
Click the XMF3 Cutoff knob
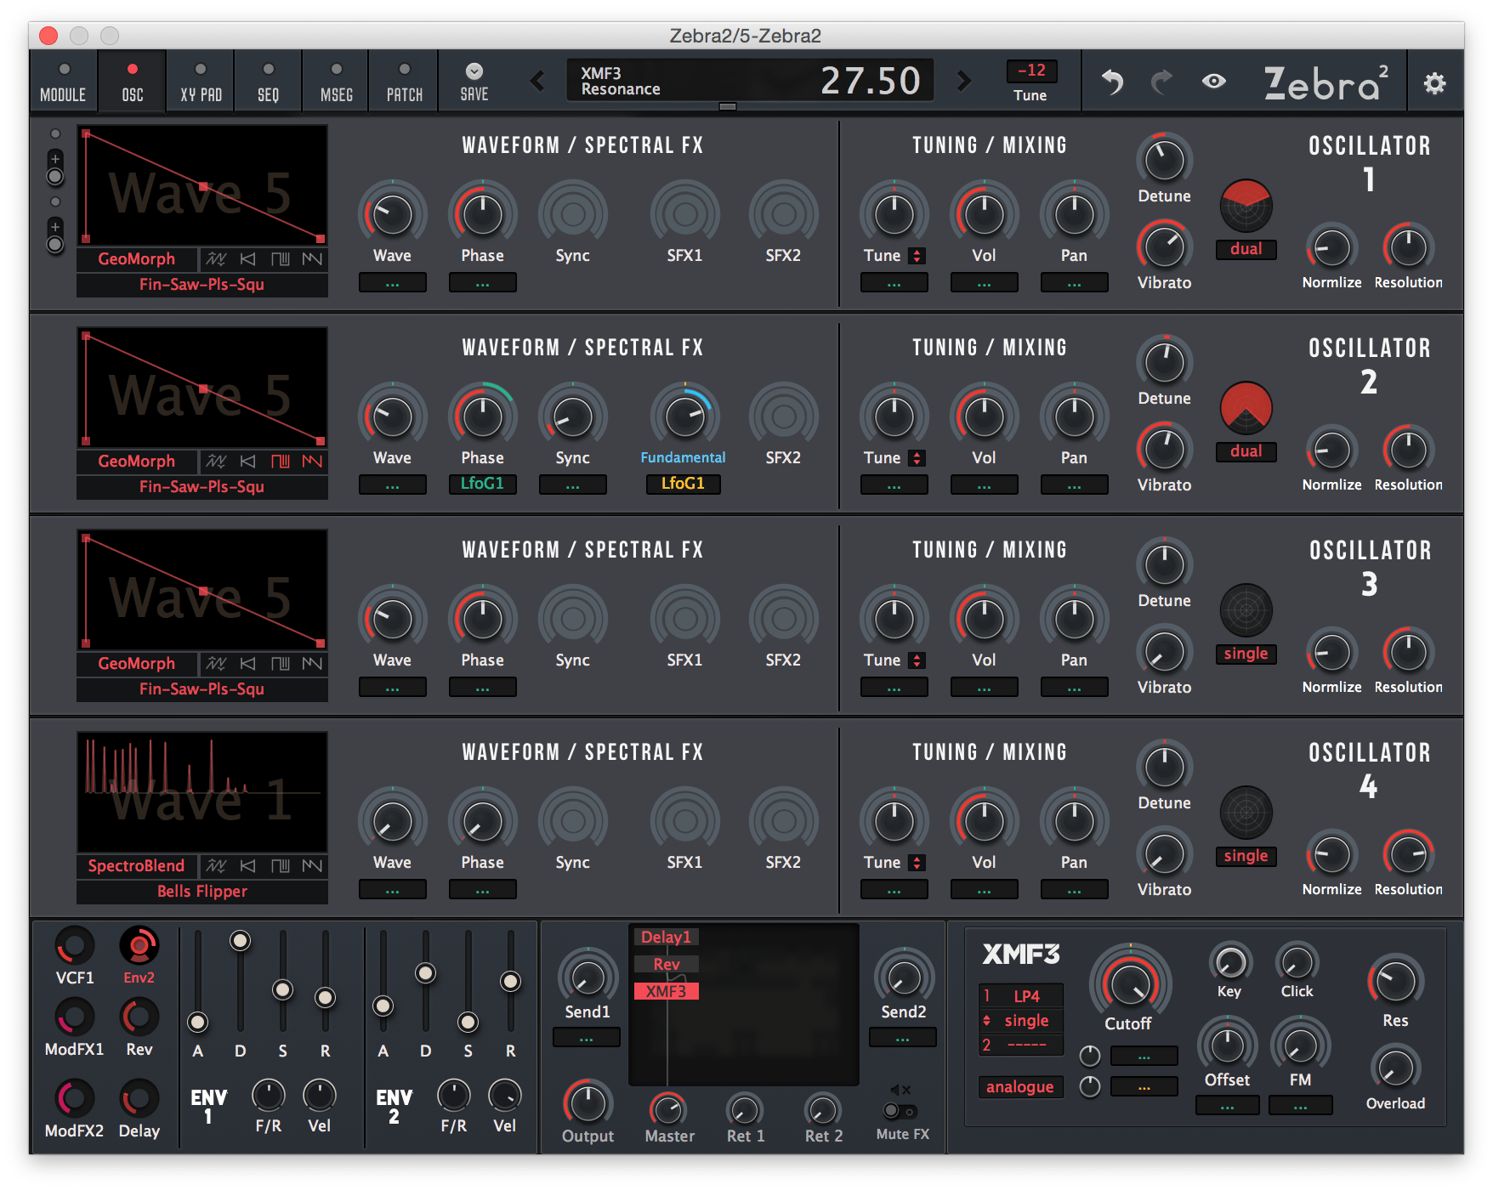pyautogui.click(x=1129, y=983)
